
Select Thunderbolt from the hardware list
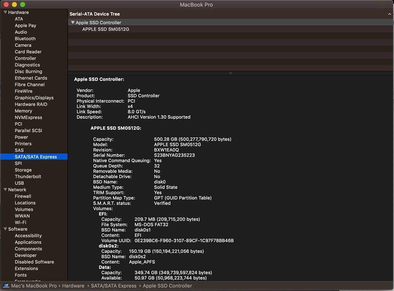point(28,176)
